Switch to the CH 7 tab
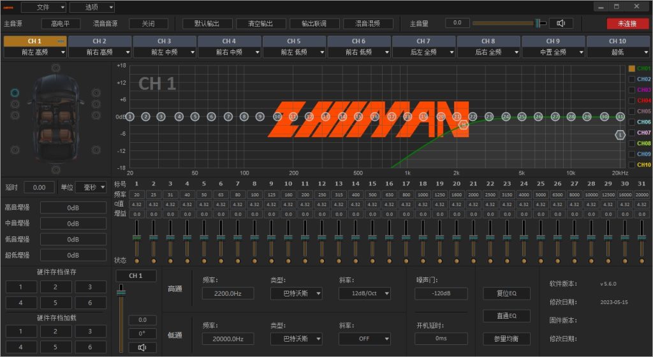 pyautogui.click(x=423, y=41)
